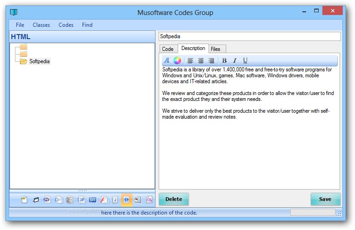Click the status bar description text
Screen dimensions: 355x230
click(149, 213)
